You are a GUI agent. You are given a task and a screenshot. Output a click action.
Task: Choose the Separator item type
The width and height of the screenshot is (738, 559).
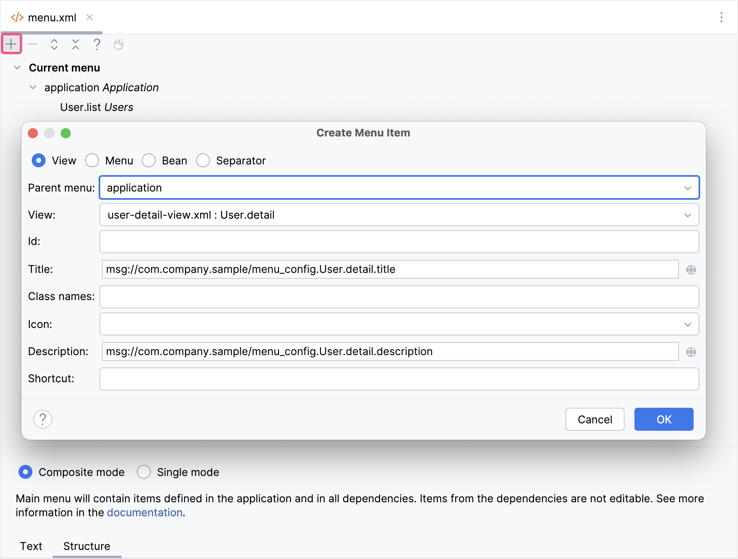[203, 161]
